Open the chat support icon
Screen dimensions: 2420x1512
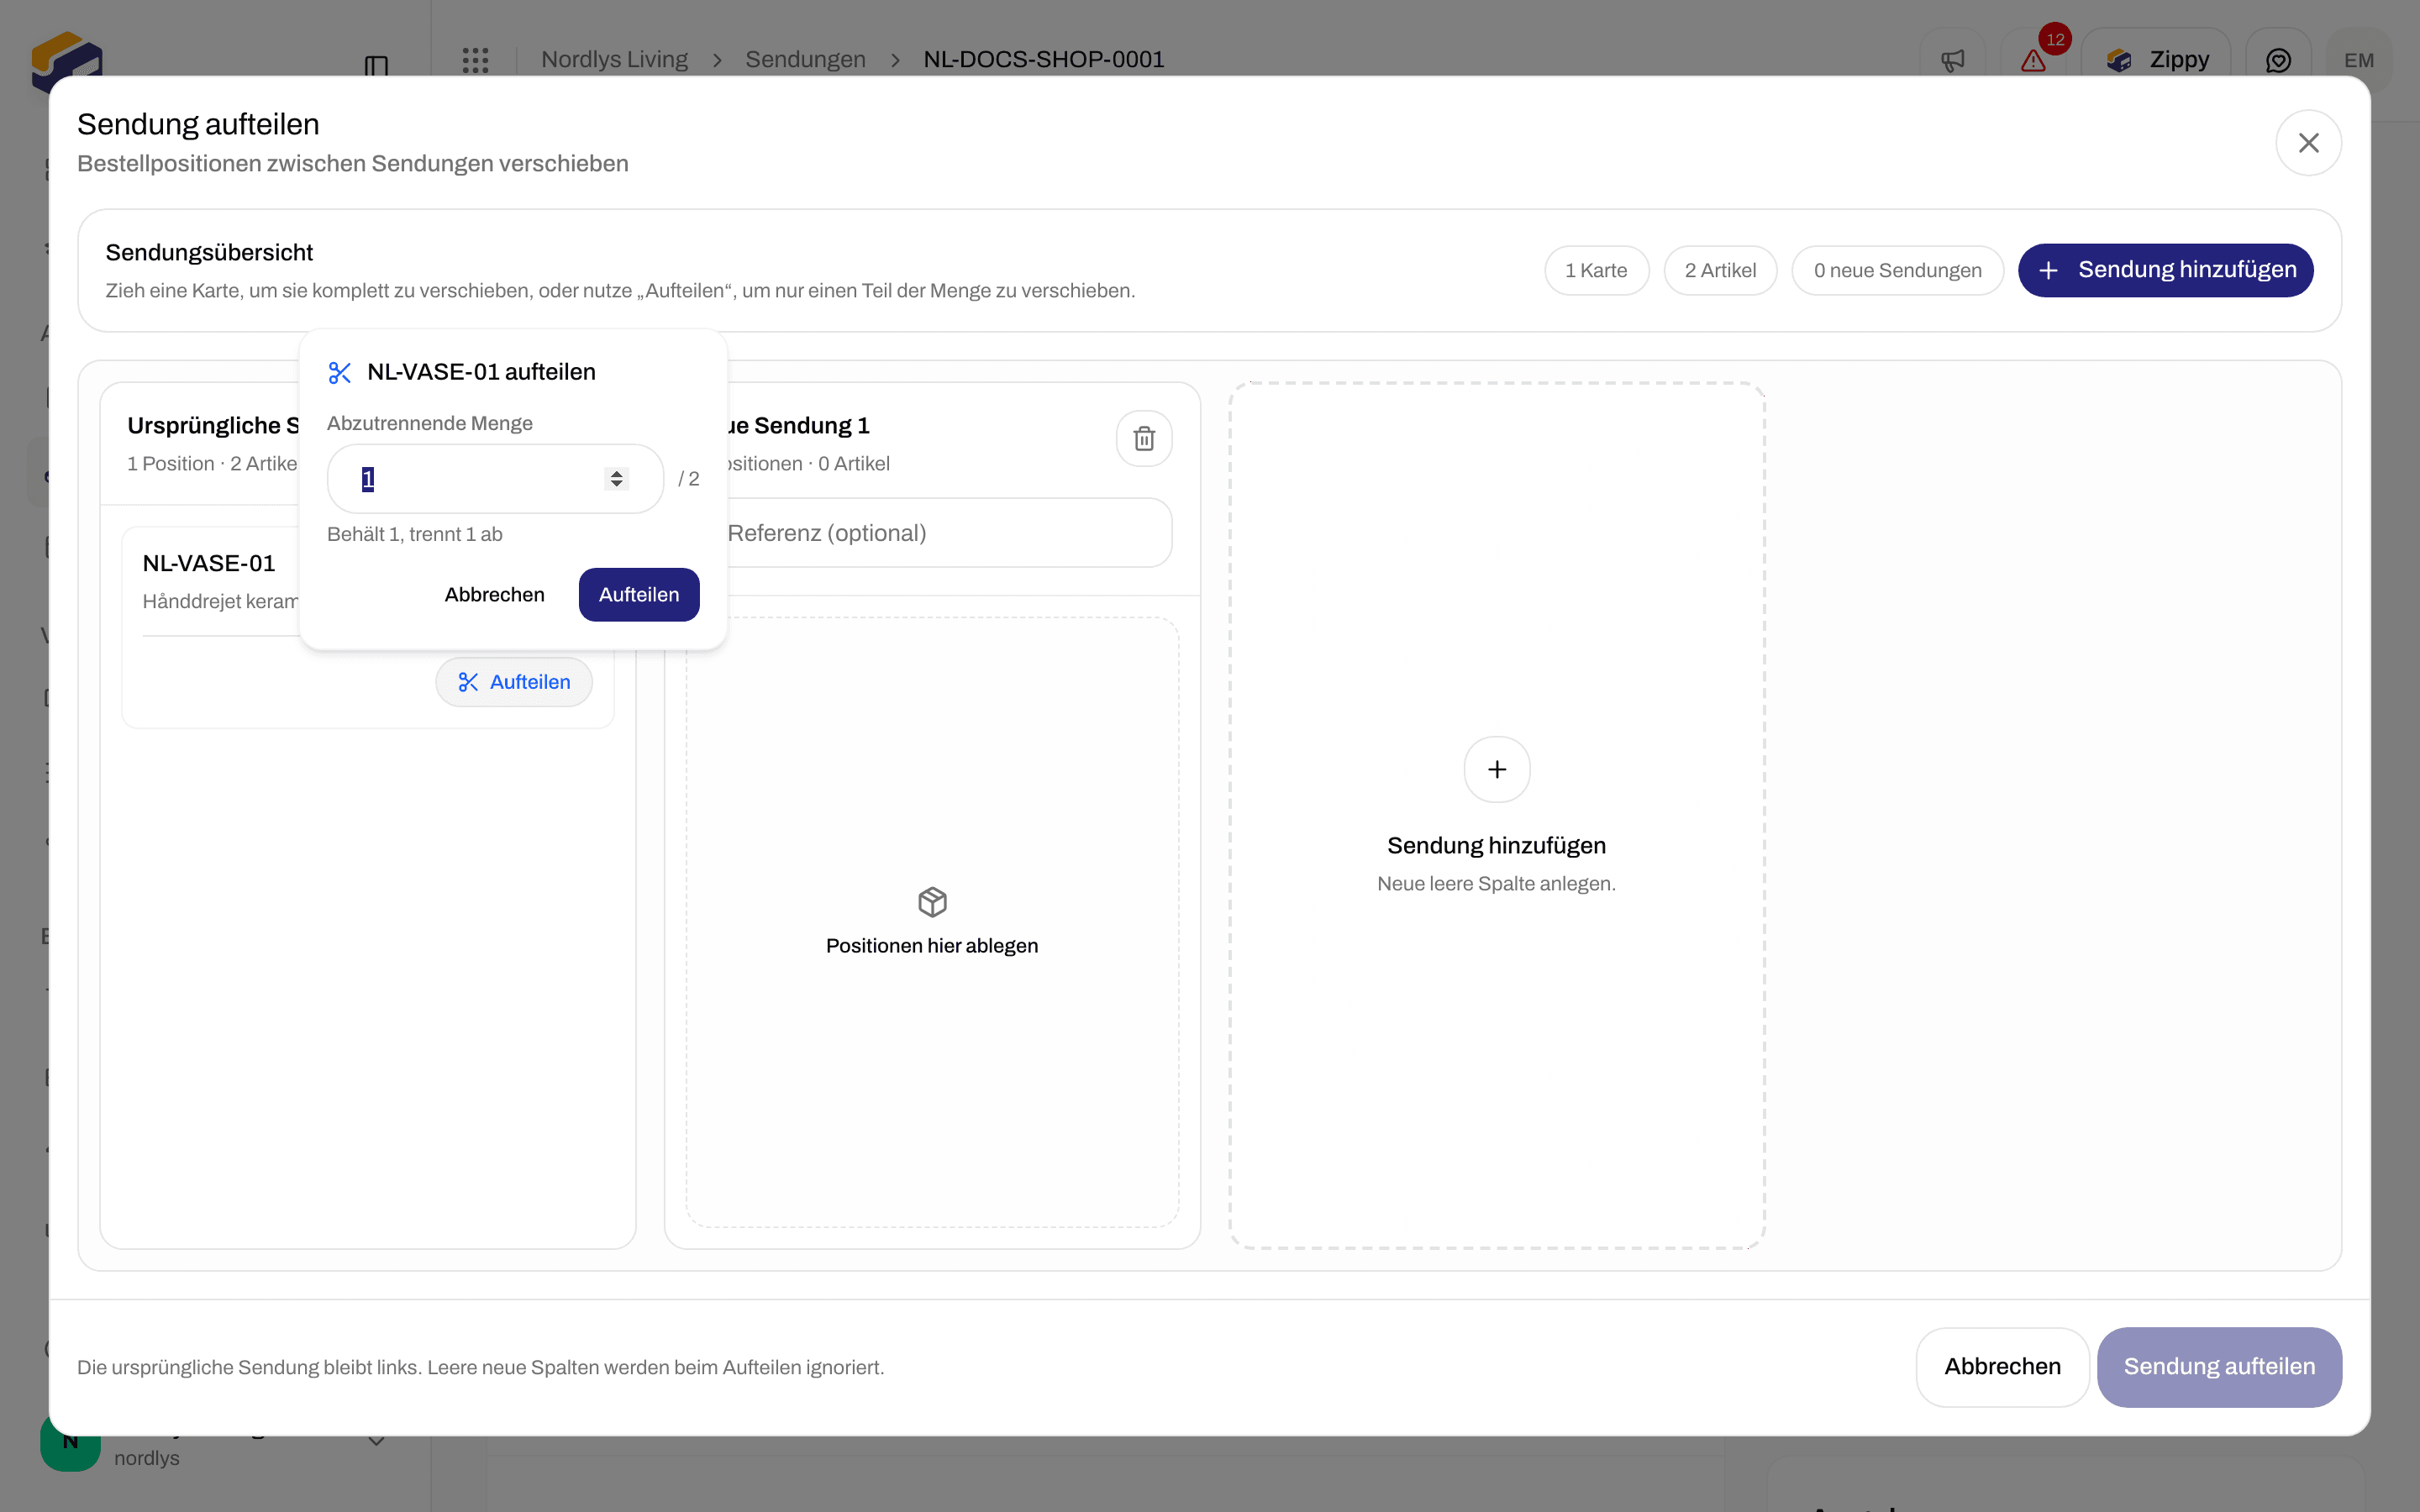point(2278,60)
